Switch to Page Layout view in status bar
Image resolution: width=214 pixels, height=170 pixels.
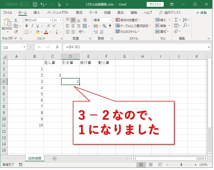pyautogui.click(x=151, y=165)
